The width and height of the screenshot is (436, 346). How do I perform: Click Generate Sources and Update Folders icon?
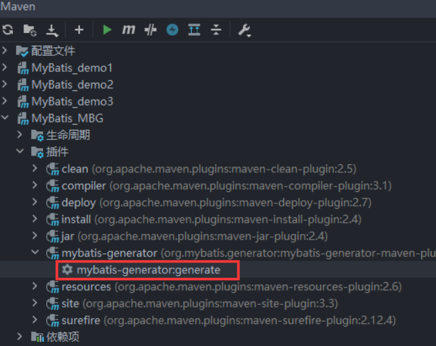[x=30, y=30]
